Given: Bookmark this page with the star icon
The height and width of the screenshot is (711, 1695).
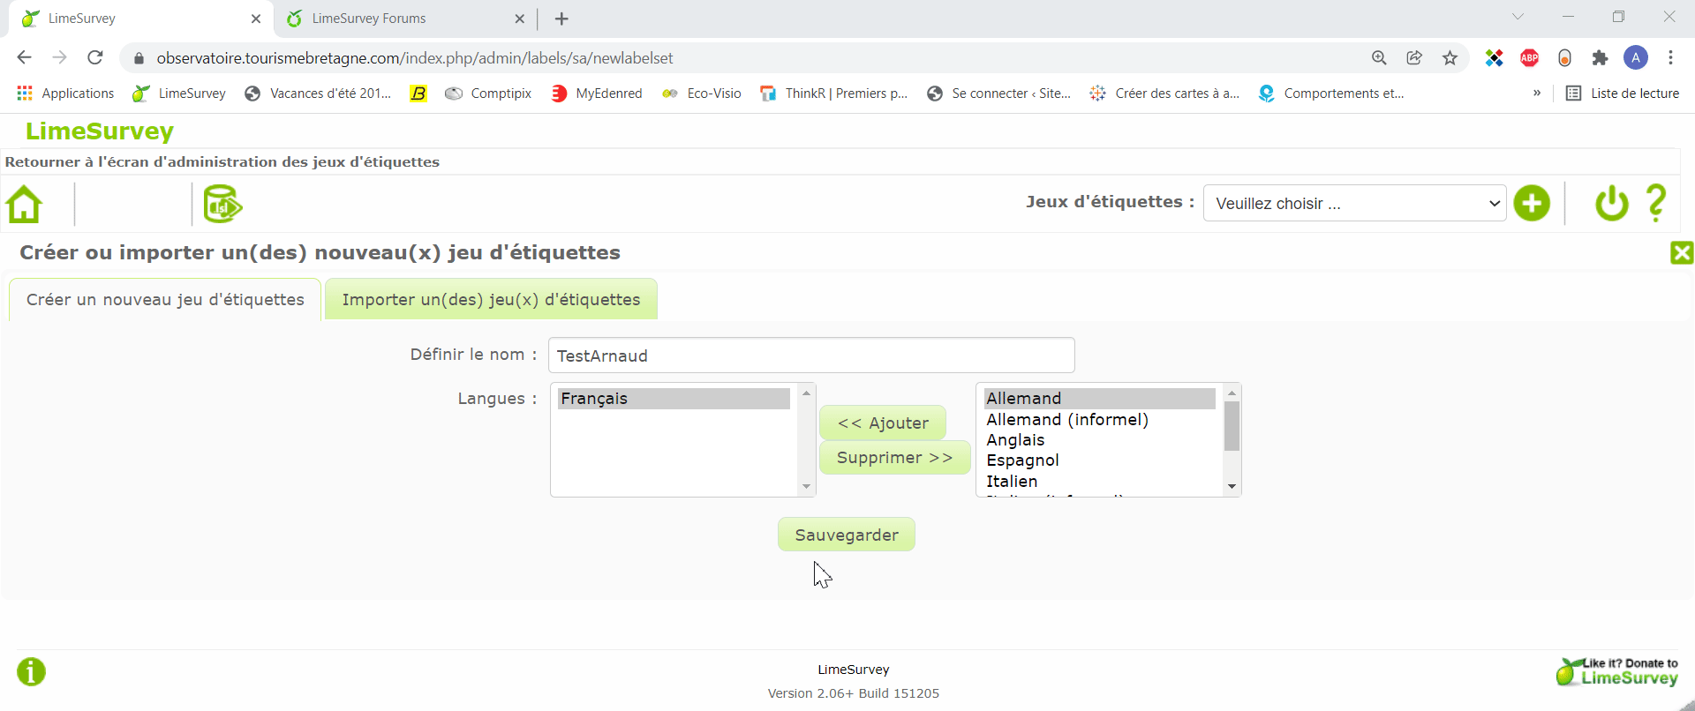Looking at the screenshot, I should (x=1450, y=58).
